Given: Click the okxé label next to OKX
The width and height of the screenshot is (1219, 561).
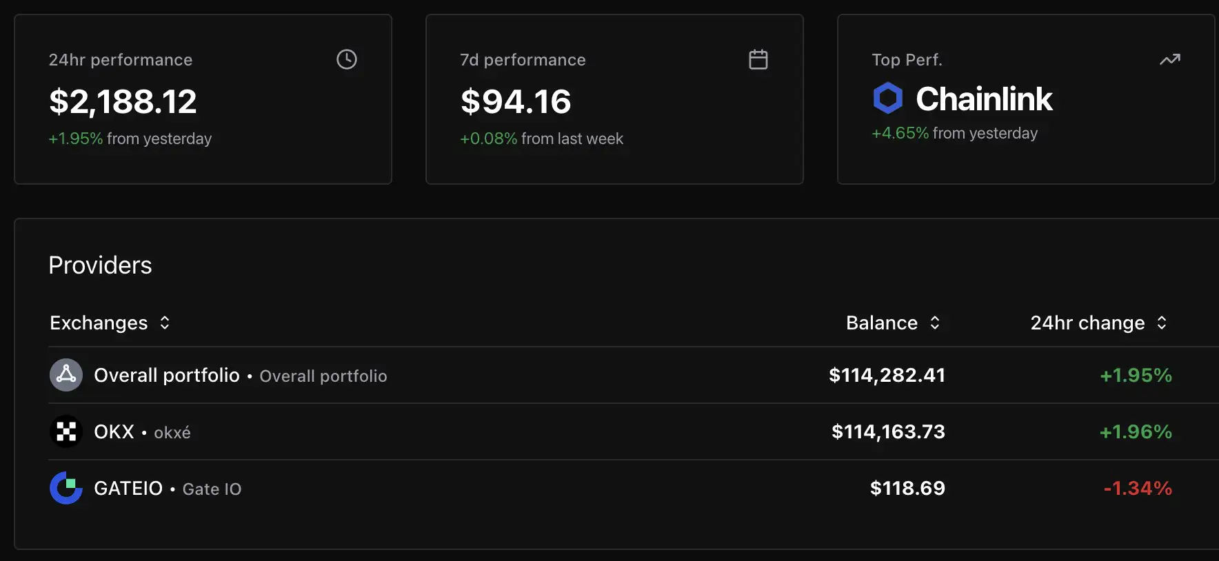Looking at the screenshot, I should [172, 432].
